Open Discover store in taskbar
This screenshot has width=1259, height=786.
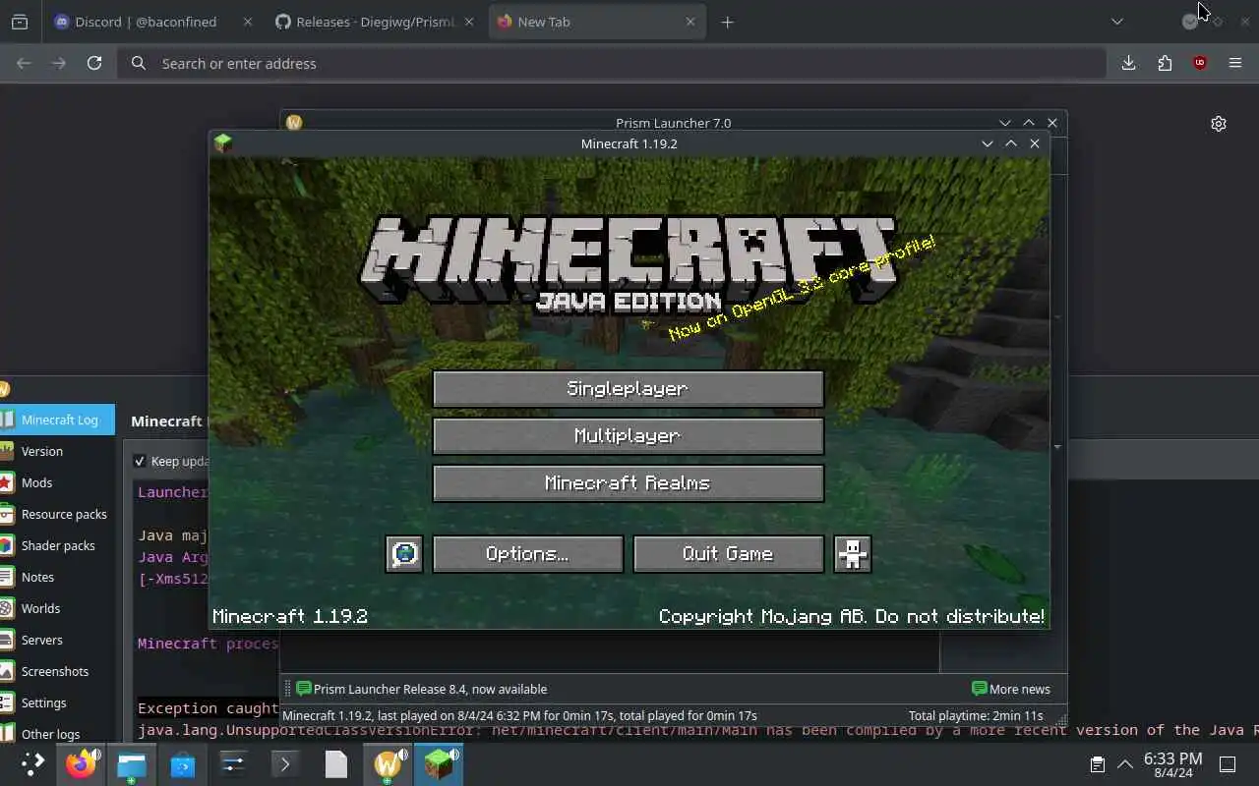pos(182,763)
